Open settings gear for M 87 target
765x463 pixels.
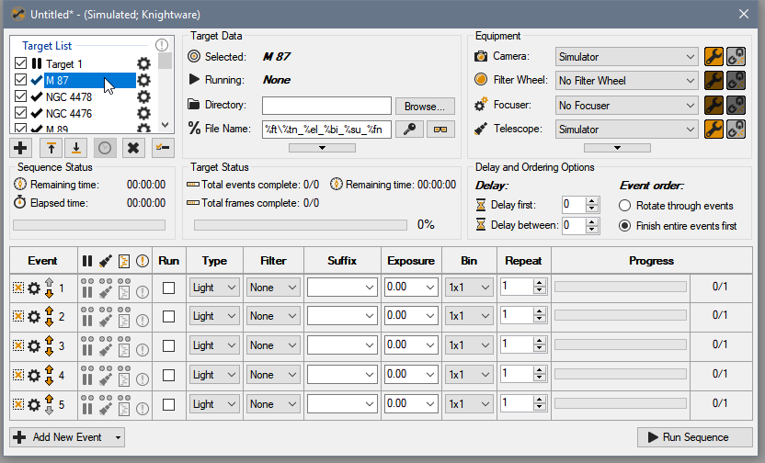coord(143,81)
